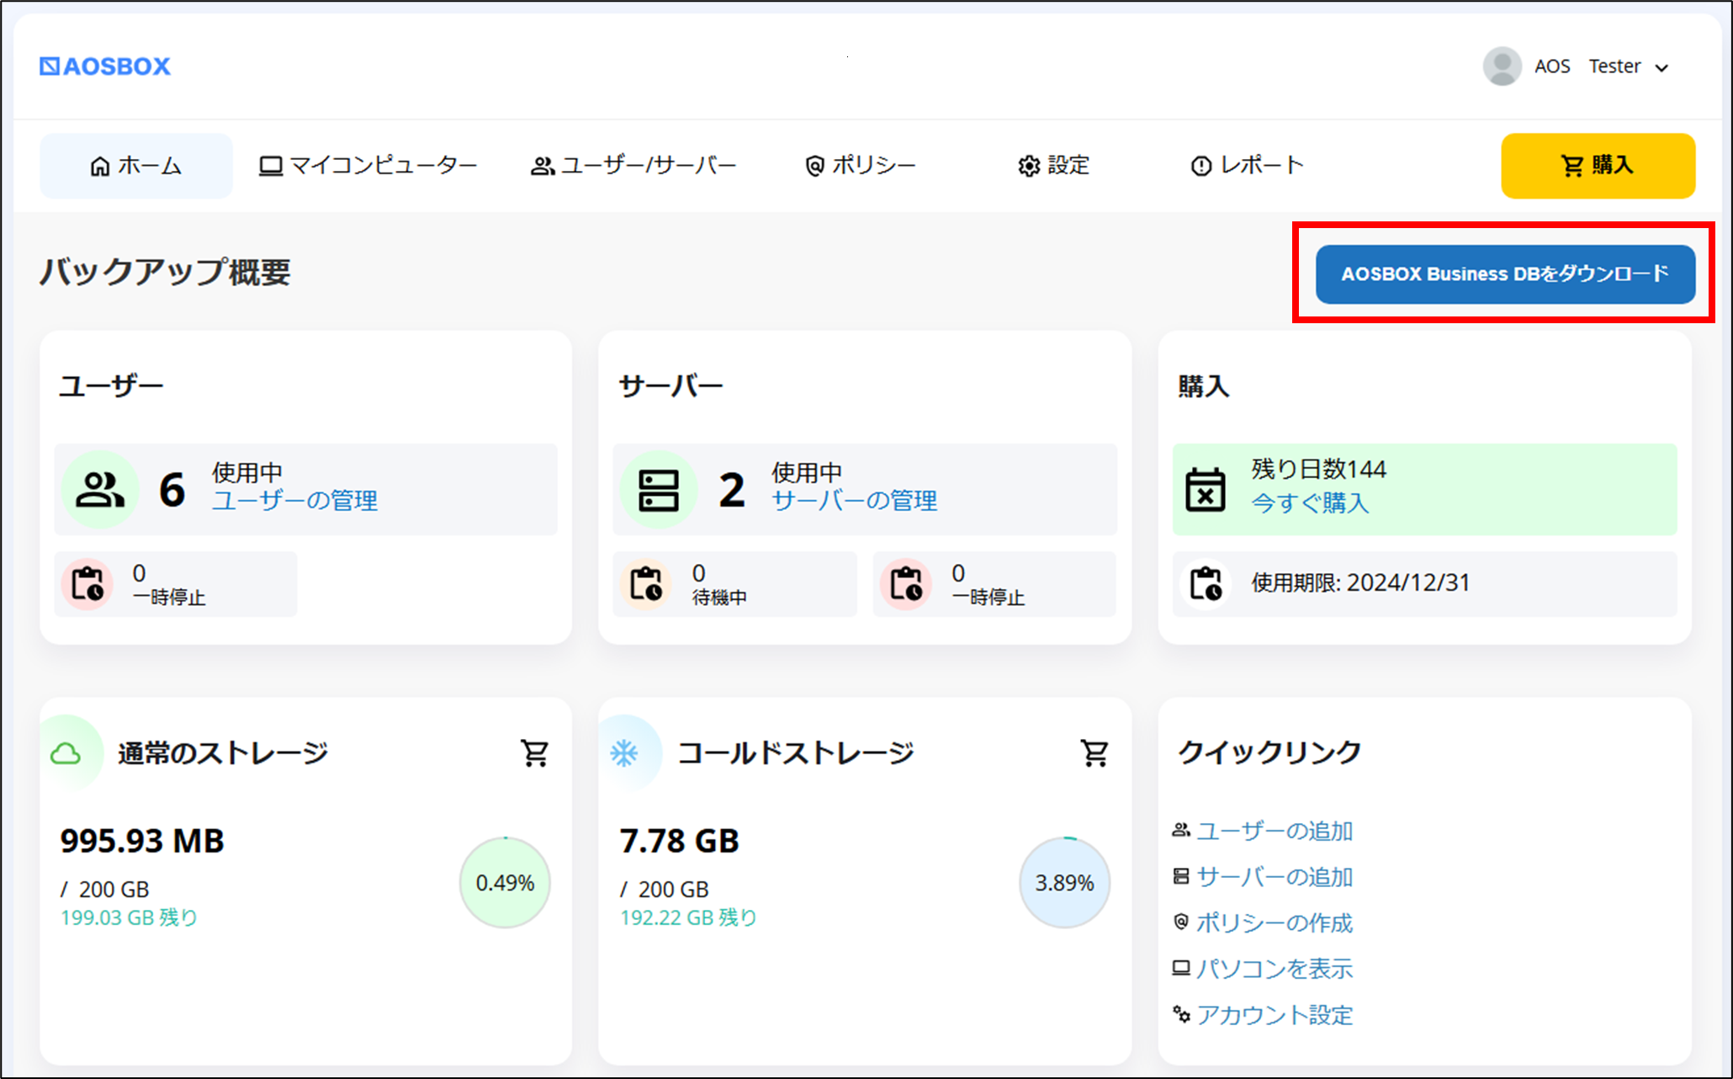Click the AOSBOX logo
The image size is (1733, 1079).
tap(104, 66)
